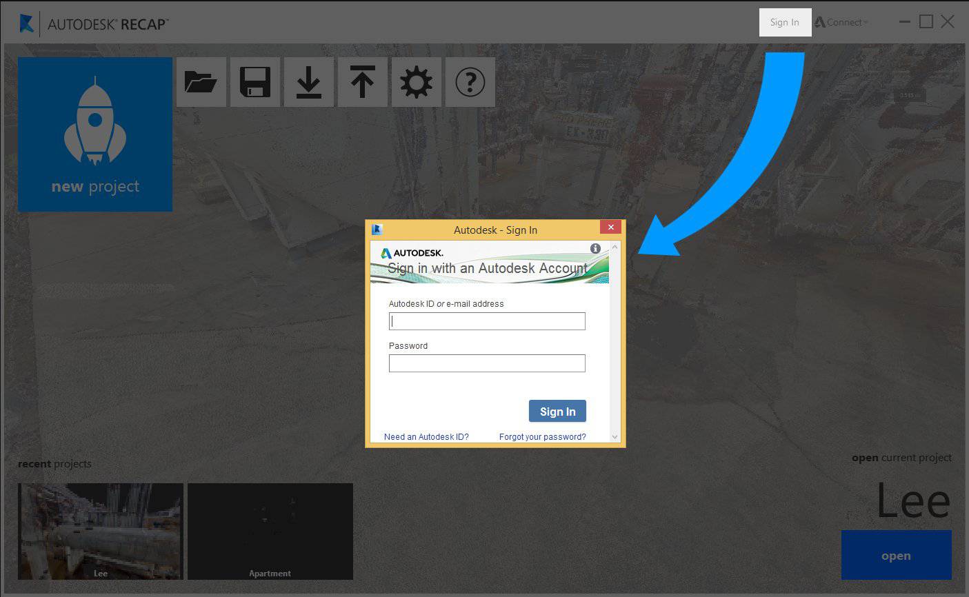Close the Autodesk Sign In dialog

tap(610, 227)
